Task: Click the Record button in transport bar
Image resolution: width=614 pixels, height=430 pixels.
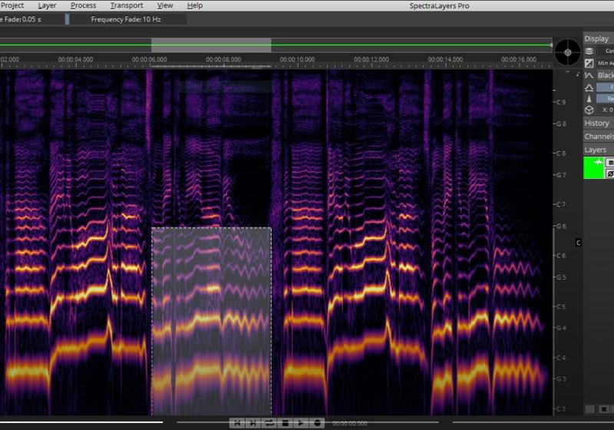Action: (x=317, y=423)
